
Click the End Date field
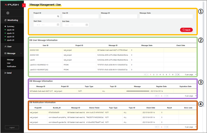[75, 25]
